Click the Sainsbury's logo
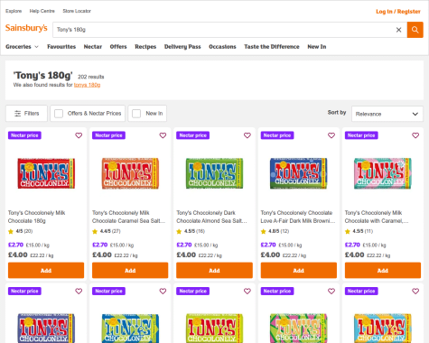Screen dimensions: 429x343 [x=26, y=28]
